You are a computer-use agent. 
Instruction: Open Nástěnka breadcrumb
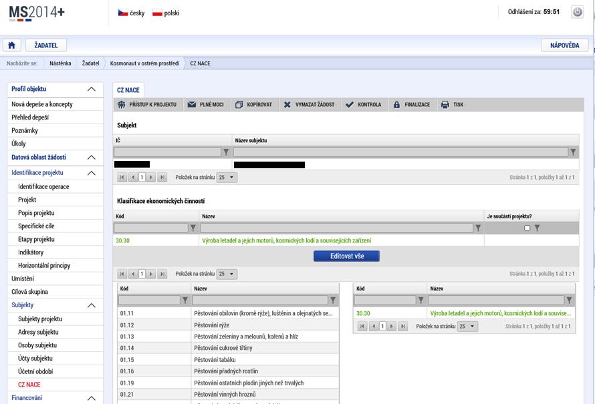[60, 63]
